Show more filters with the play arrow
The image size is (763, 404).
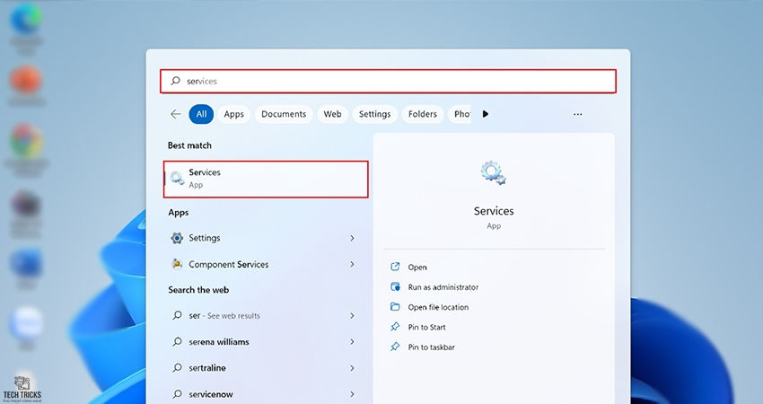[485, 114]
